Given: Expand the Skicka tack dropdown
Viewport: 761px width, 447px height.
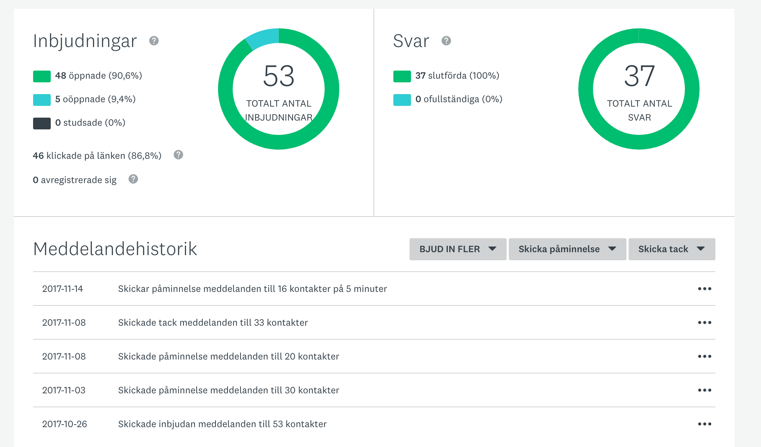Looking at the screenshot, I should (672, 249).
